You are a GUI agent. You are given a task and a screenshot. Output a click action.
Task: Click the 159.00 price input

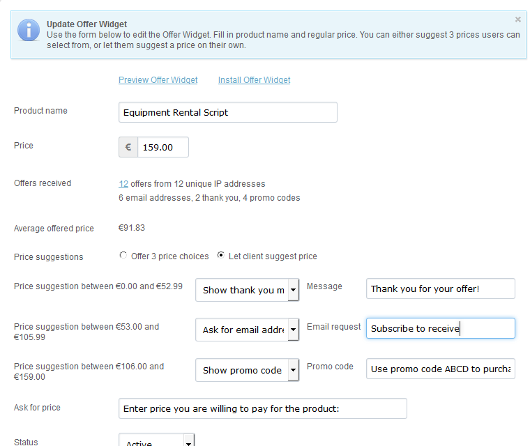click(163, 147)
